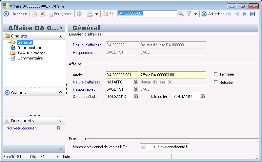Click the application icon in the title bar
Viewport: 262px width, 162px height.
pyautogui.click(x=6, y=6)
